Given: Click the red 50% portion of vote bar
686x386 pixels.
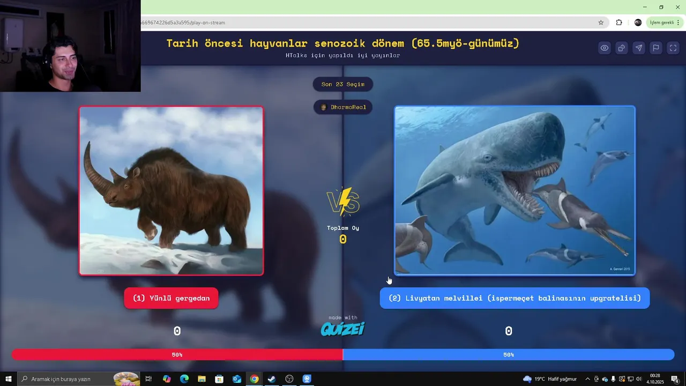Looking at the screenshot, I should coord(177,354).
